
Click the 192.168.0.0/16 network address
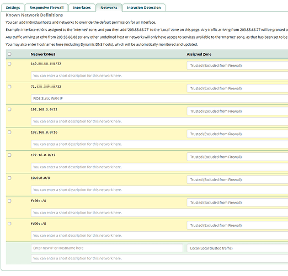pyautogui.click(x=44, y=132)
